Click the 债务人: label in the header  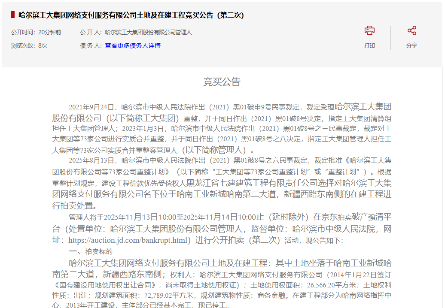click(x=91, y=45)
